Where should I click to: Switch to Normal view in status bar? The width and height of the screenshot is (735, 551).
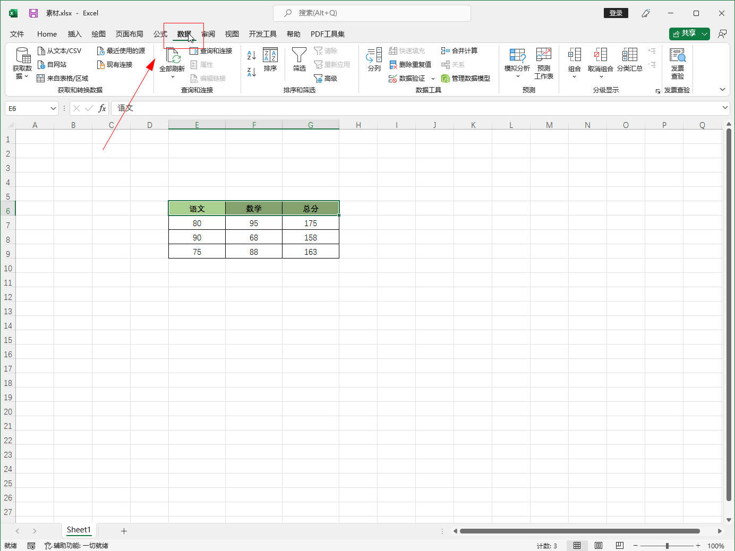[x=577, y=546]
